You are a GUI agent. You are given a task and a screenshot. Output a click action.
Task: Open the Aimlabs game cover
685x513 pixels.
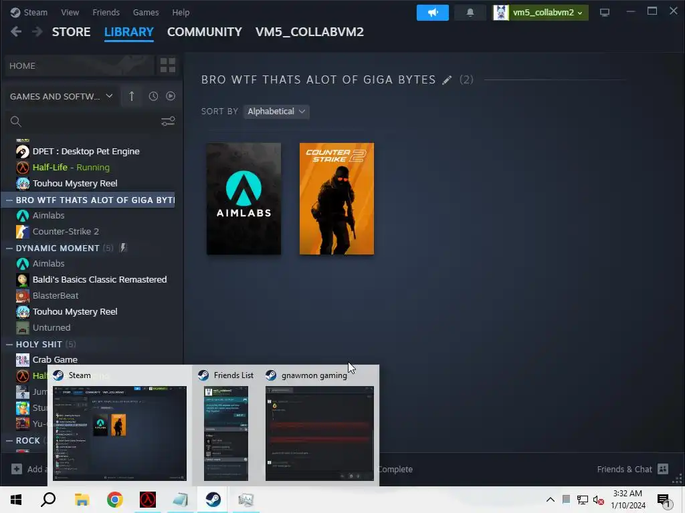pyautogui.click(x=243, y=199)
